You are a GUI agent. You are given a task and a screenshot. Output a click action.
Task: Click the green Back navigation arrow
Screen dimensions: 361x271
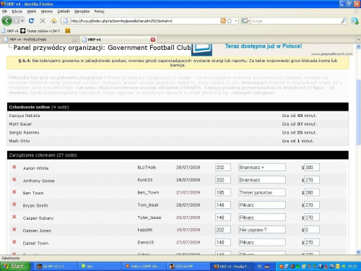[x=6, y=21]
